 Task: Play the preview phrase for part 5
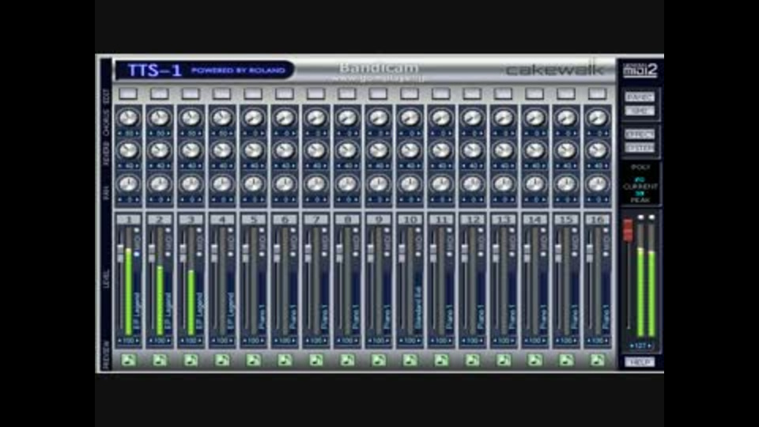(x=254, y=360)
